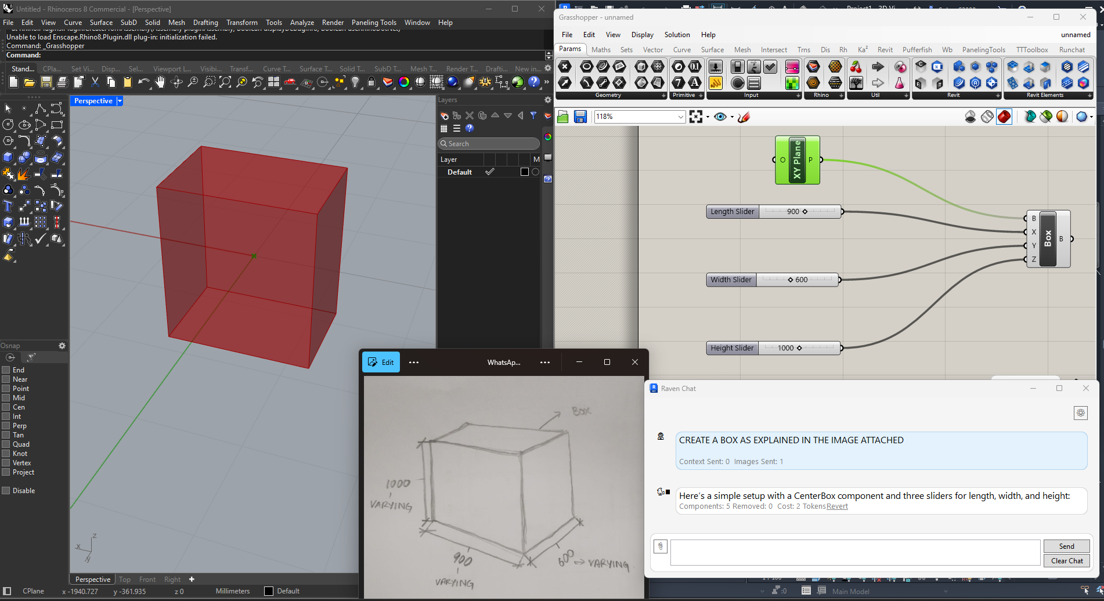Click the Revert link in chat reply

pos(837,506)
